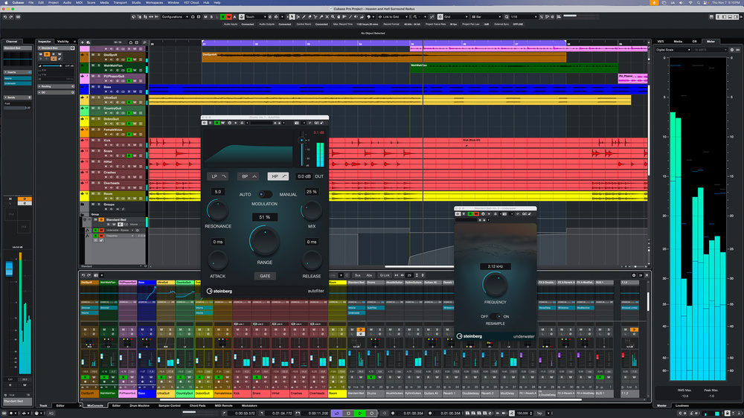Click the HP filter button in autofilter
The height and width of the screenshot is (418, 744).
(278, 176)
